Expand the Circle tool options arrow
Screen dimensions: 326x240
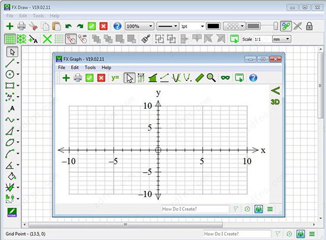[18, 74]
